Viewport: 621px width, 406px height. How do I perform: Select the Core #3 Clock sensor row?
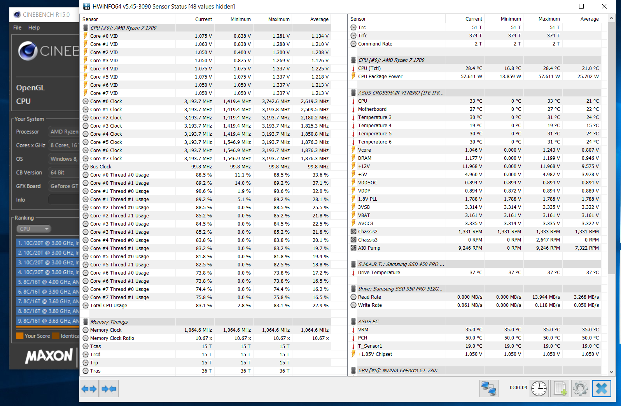click(206, 126)
